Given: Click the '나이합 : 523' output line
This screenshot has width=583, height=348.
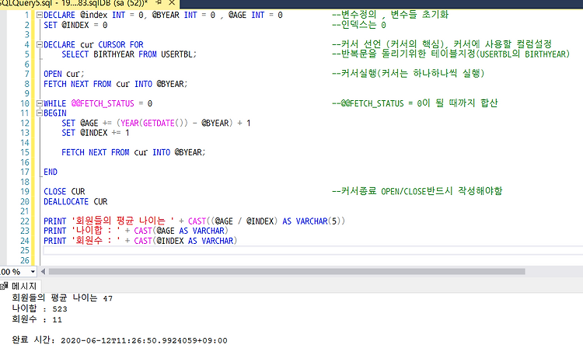Looking at the screenshot, I should tap(40, 308).
